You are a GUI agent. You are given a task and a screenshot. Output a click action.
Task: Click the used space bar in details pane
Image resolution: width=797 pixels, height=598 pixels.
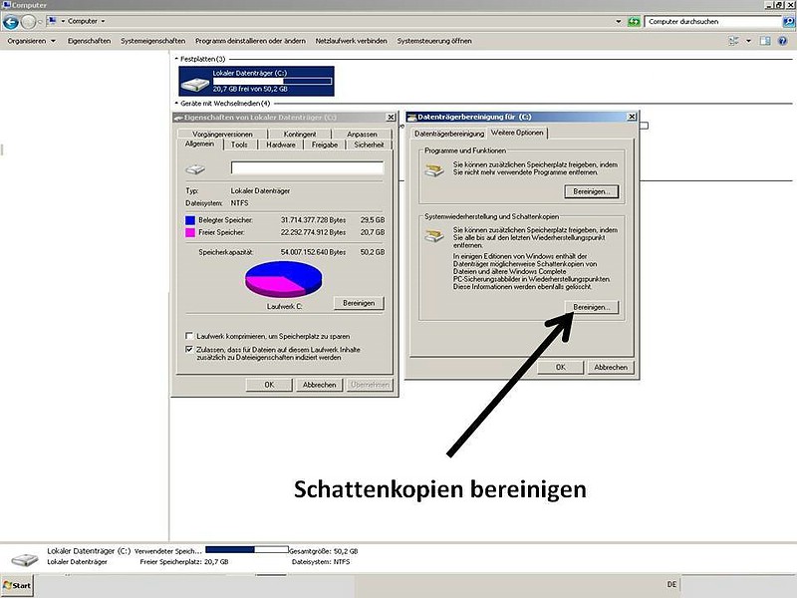tap(247, 550)
